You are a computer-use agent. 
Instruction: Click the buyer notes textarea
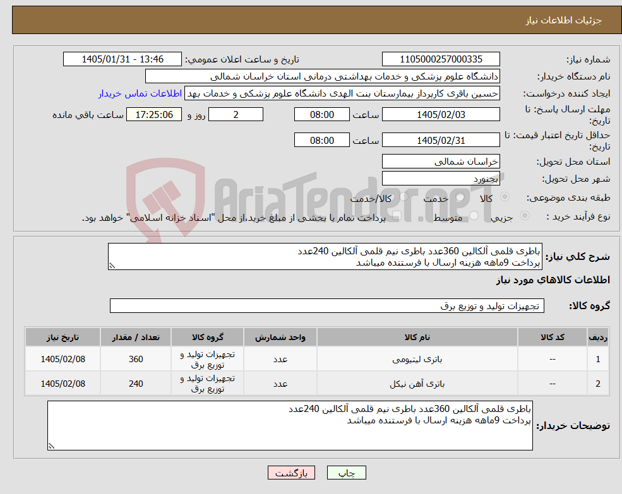(290, 425)
